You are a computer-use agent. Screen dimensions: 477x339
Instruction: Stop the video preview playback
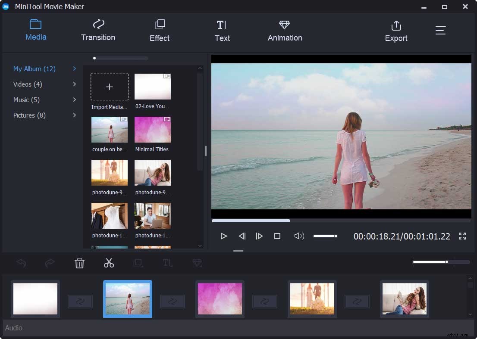pos(277,236)
